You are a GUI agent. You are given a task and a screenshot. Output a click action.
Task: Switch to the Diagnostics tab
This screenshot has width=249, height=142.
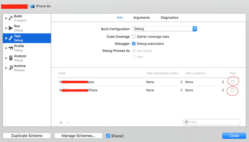click(170, 18)
